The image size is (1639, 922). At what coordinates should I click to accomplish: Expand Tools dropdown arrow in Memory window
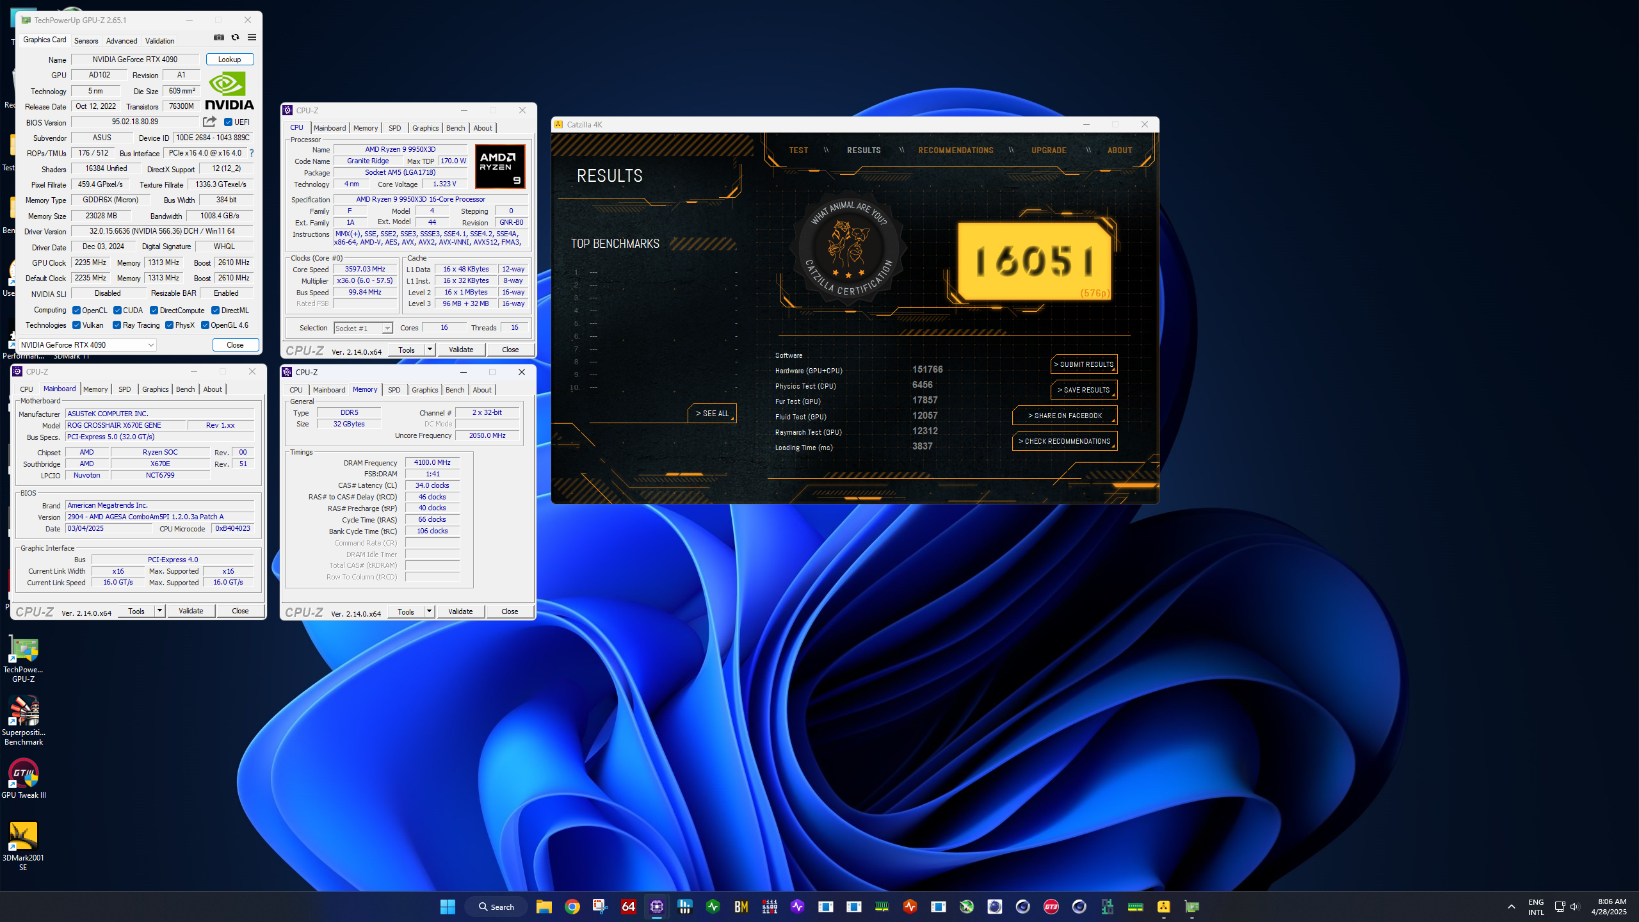coord(430,611)
